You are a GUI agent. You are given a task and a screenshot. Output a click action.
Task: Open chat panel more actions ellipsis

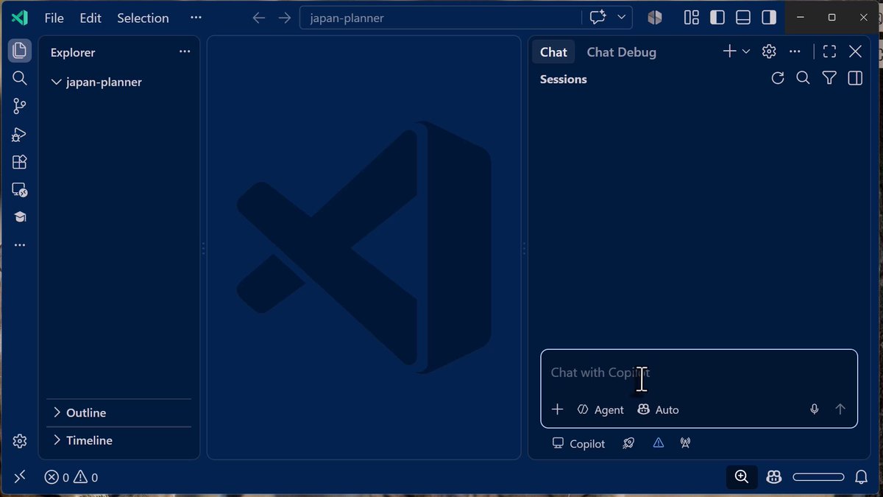(795, 52)
